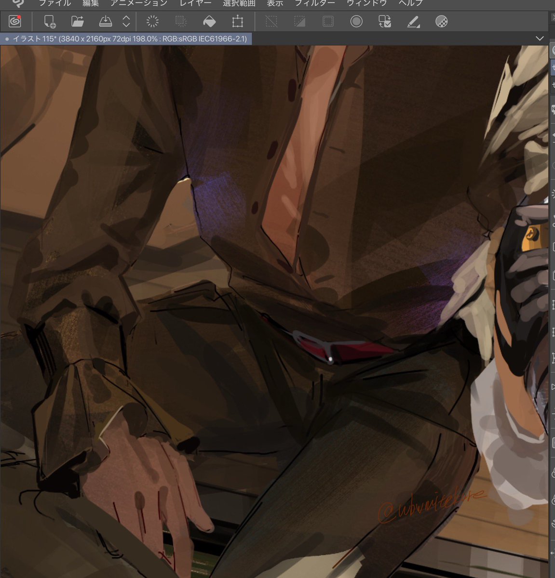Click on the illustration canvas

(x=274, y=311)
